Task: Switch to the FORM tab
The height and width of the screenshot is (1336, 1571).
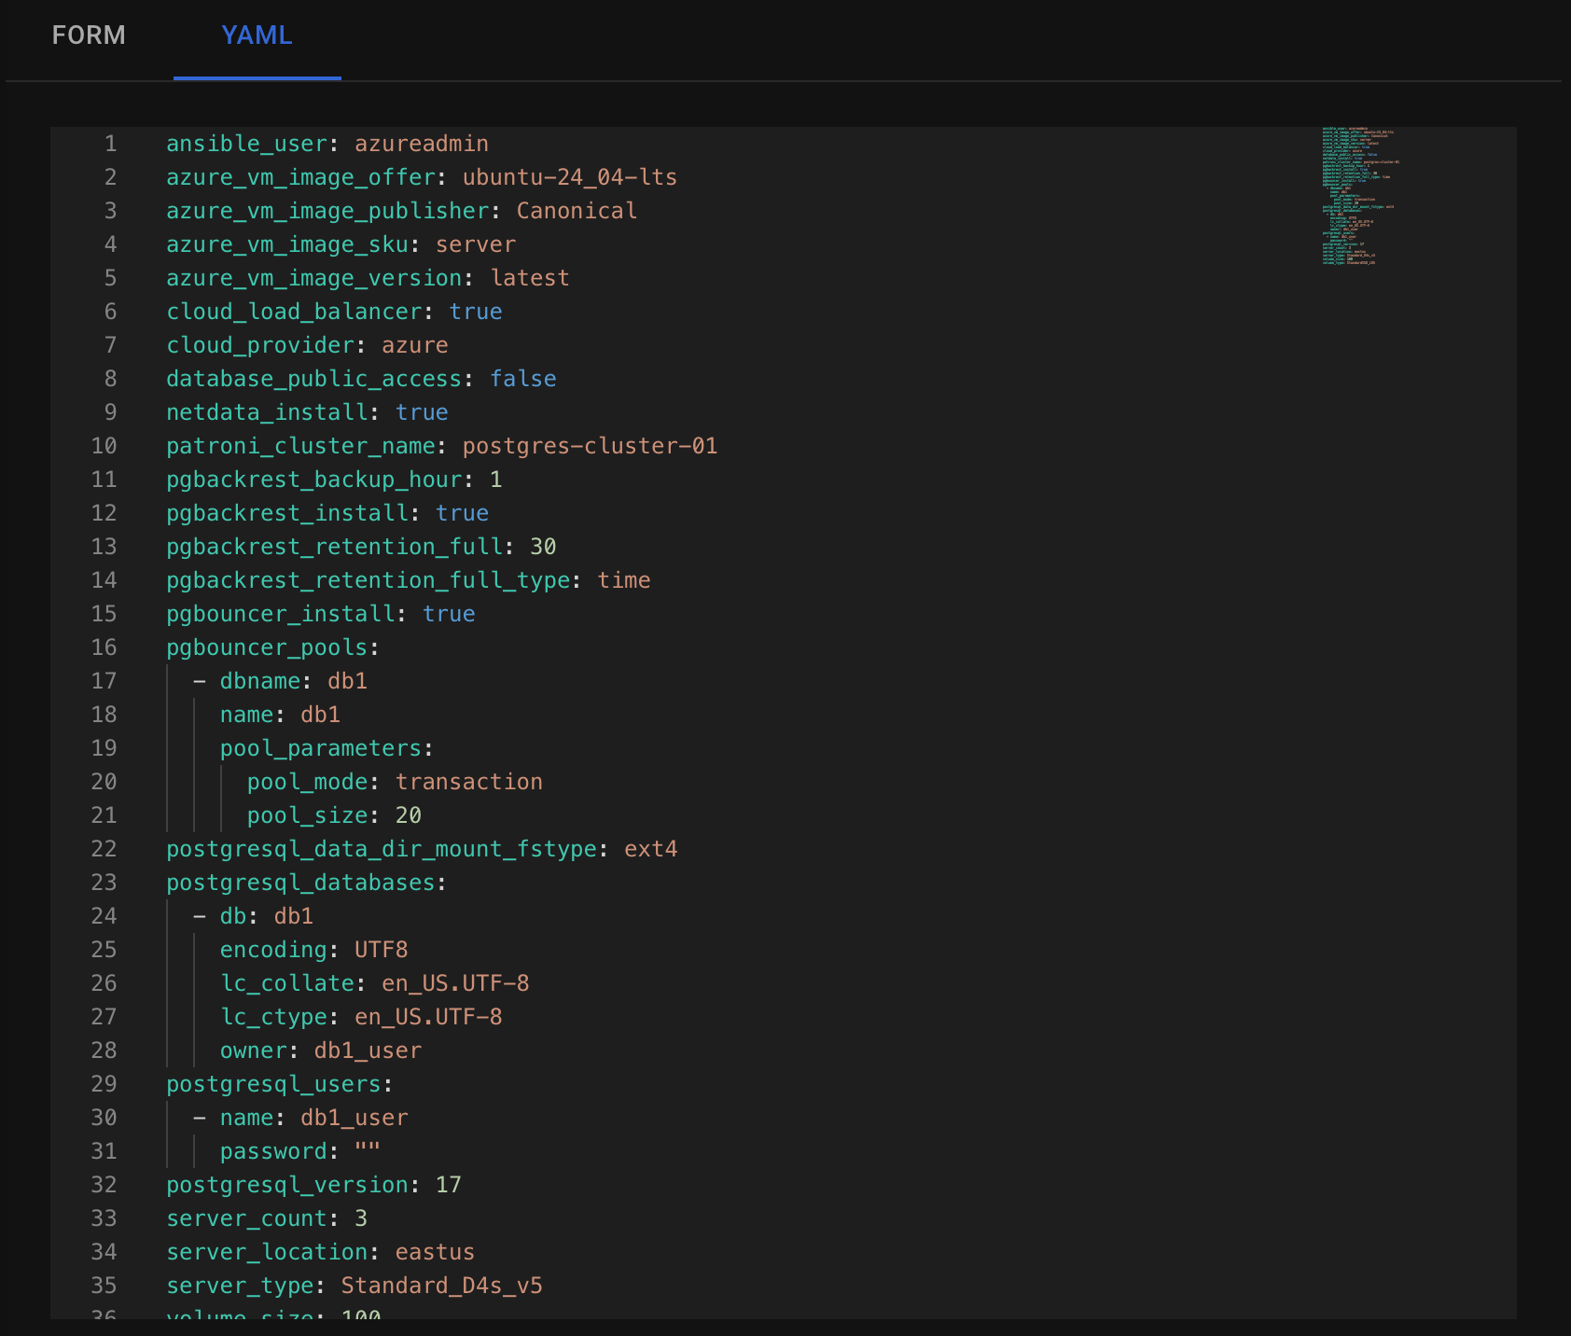Action: tap(89, 35)
